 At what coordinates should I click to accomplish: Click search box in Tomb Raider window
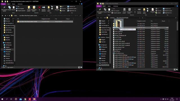click(161, 18)
